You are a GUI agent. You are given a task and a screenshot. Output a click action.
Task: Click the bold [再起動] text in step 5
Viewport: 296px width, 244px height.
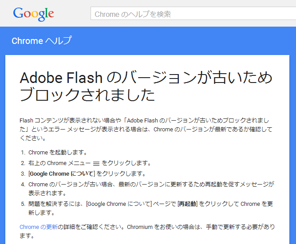[187, 204]
